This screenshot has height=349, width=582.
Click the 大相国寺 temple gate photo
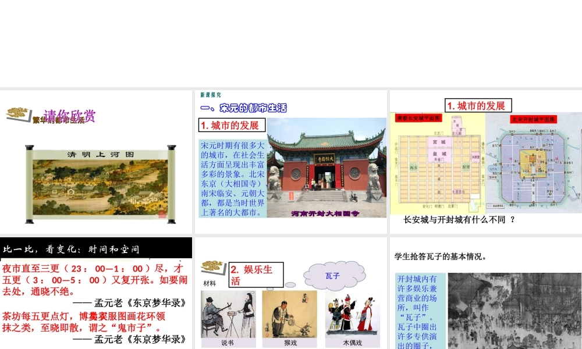[327, 168]
